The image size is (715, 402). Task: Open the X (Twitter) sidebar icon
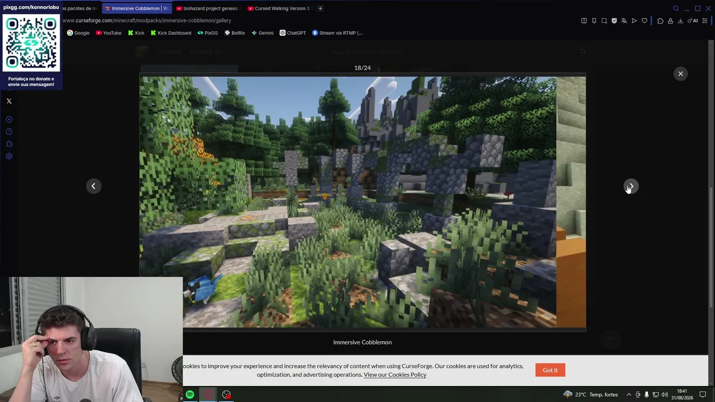coord(9,101)
